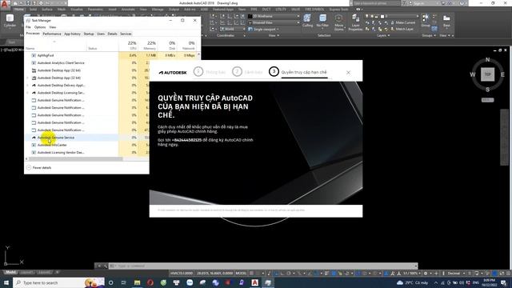Activate the Move Gizmo tool
Viewport: 512px width, 288px height.
(339, 22)
